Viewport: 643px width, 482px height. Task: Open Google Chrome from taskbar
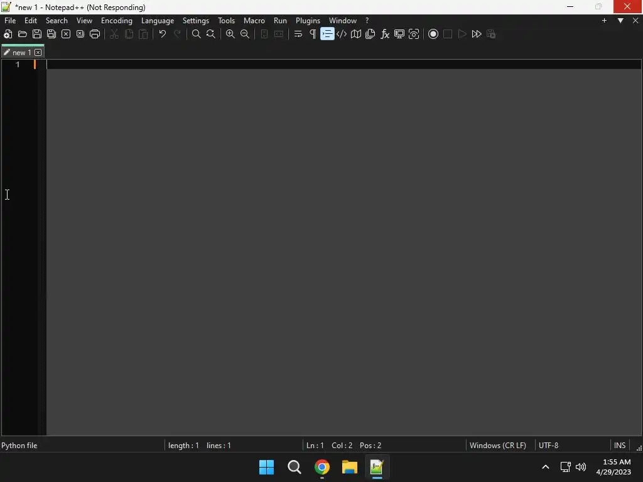tap(322, 467)
